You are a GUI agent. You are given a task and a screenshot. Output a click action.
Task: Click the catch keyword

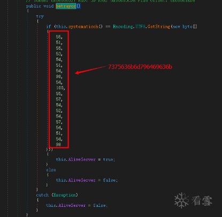tap(42, 195)
